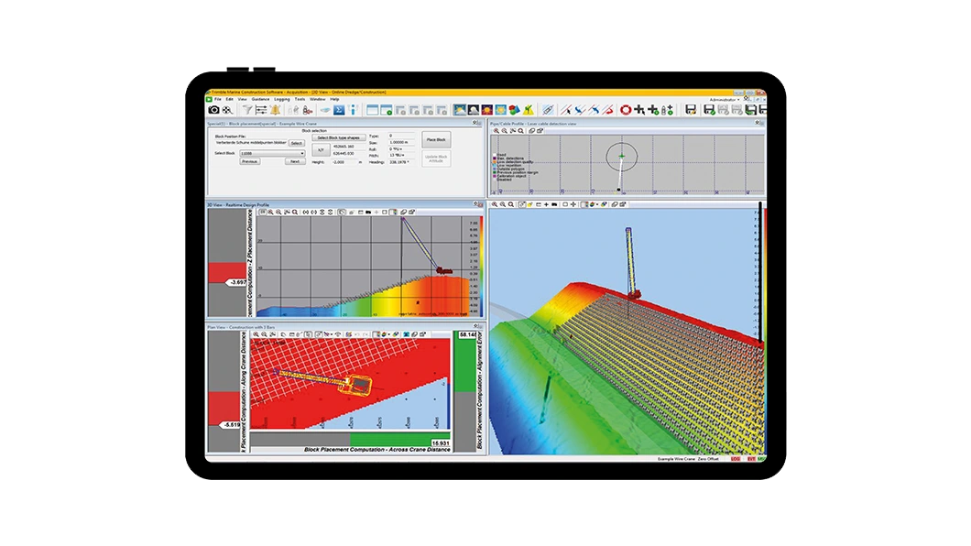The image size is (971, 546).
Task: Click the camera snapshot icon in main toolbar
Action: point(213,110)
